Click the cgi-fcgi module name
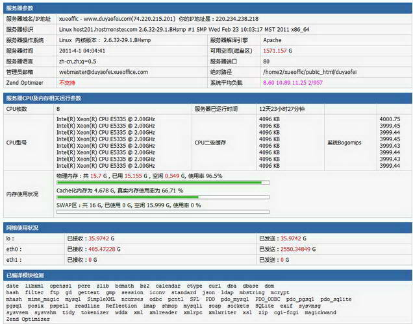 (286, 312)
